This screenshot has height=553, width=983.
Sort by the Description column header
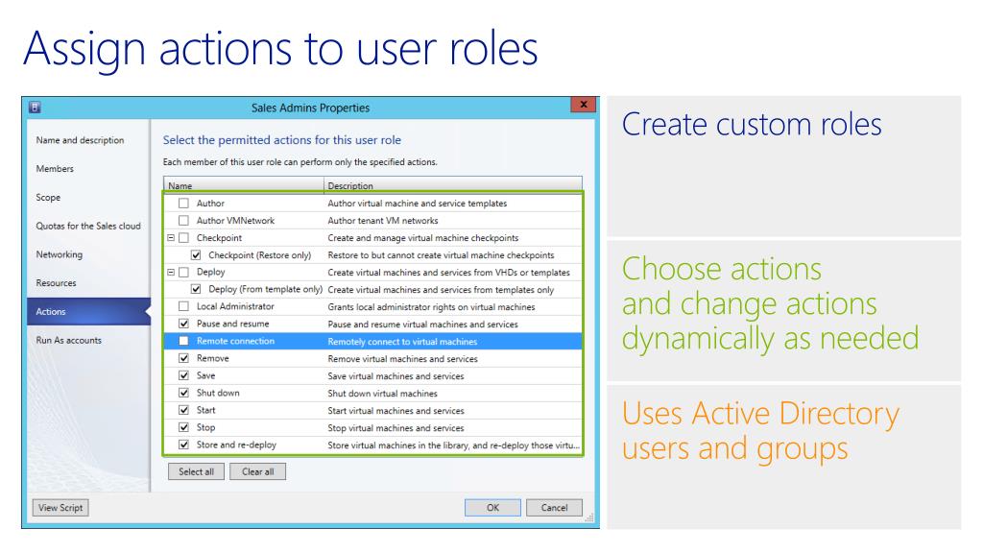pos(453,185)
